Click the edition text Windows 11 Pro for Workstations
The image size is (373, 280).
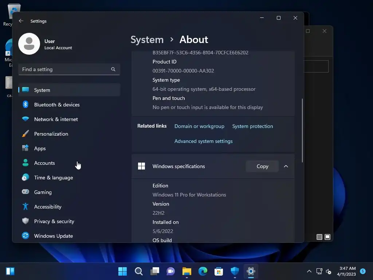(189, 195)
